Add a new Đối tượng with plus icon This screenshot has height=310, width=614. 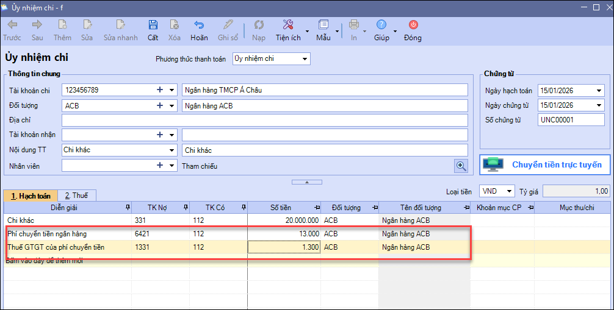coord(161,105)
